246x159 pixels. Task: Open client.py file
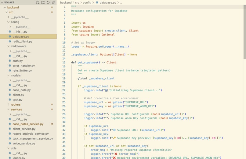pos(18,95)
